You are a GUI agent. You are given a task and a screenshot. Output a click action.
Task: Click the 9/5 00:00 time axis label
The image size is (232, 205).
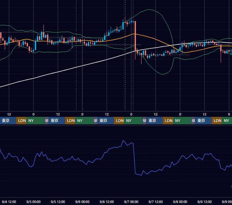(33, 202)
